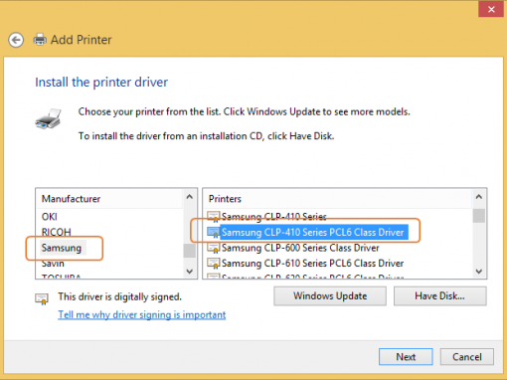Proceed with the Next button

406,357
